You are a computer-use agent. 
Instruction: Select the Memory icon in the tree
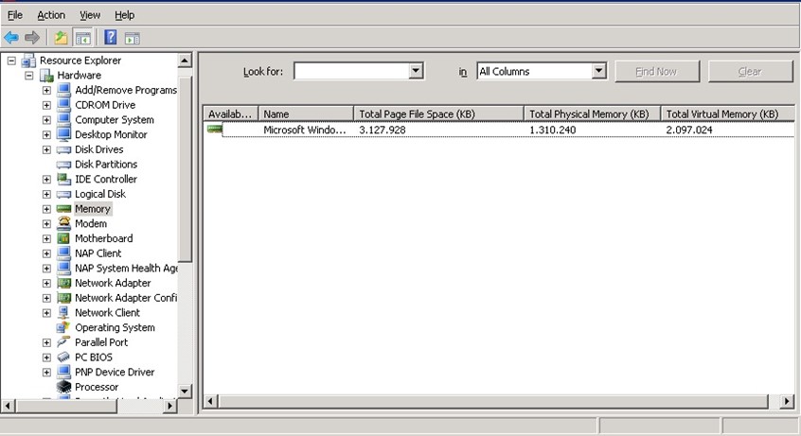(x=63, y=209)
